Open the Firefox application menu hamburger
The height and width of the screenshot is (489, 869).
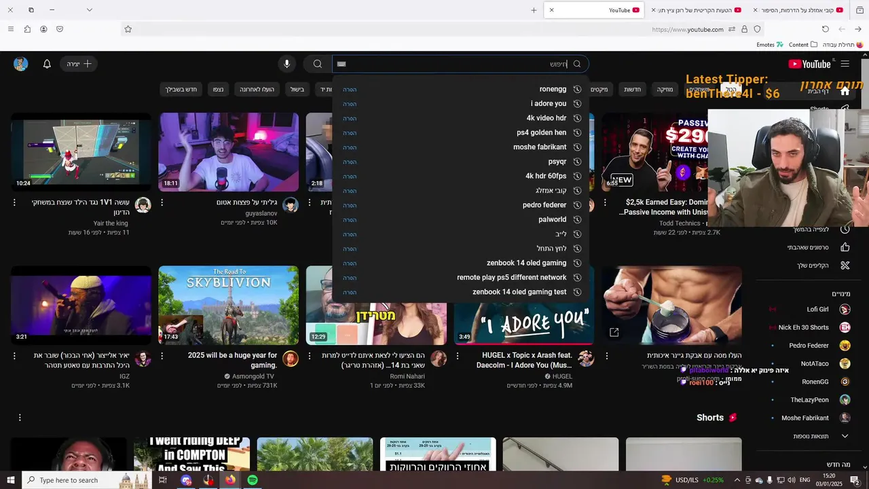[x=10, y=29]
